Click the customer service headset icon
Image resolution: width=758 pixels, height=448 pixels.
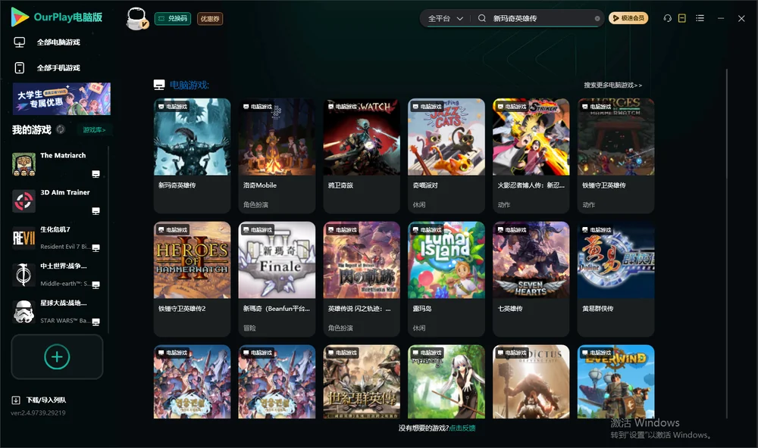[667, 18]
